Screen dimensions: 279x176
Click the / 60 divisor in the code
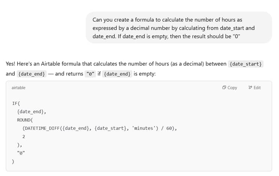[x=166, y=128]
